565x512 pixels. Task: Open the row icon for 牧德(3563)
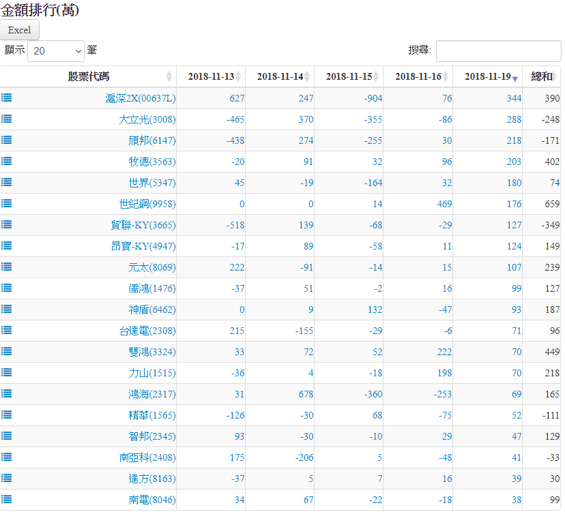(6, 162)
